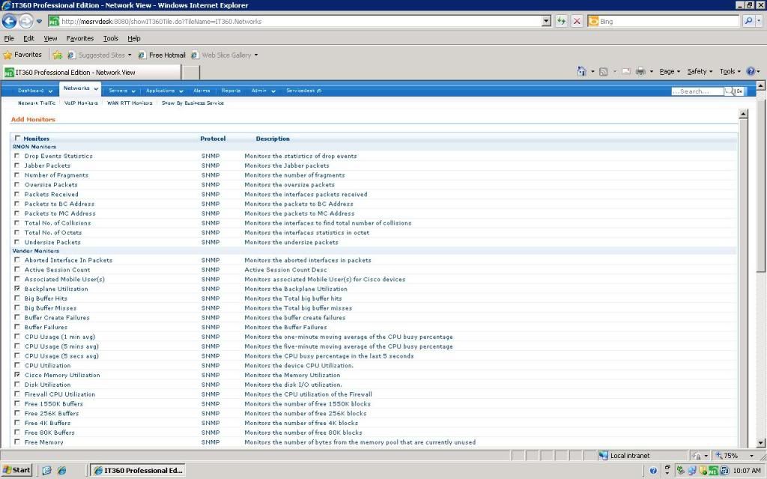
Task: Open the address bar history dropdown
Action: click(x=546, y=21)
